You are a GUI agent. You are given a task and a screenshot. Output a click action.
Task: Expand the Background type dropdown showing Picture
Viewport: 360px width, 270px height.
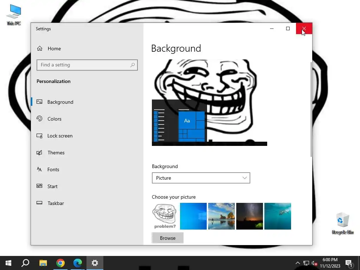pyautogui.click(x=201, y=178)
